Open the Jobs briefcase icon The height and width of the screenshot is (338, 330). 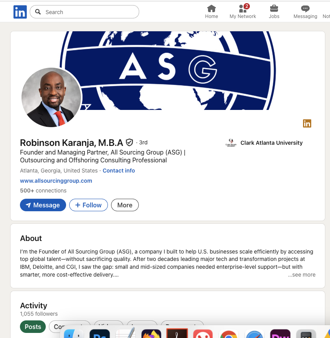click(274, 9)
